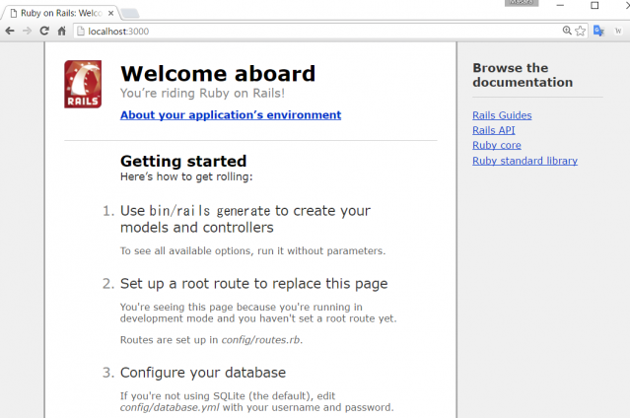
Task: Bookmark this page with the star icon
Action: pyautogui.click(x=580, y=31)
